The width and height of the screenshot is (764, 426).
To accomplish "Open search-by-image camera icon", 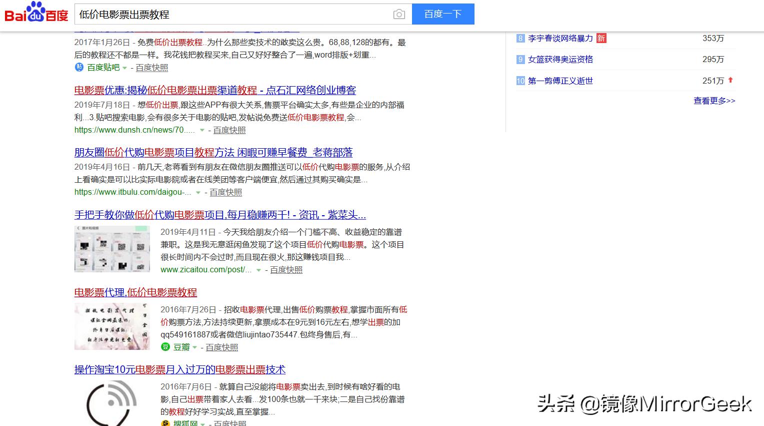I will (x=398, y=14).
